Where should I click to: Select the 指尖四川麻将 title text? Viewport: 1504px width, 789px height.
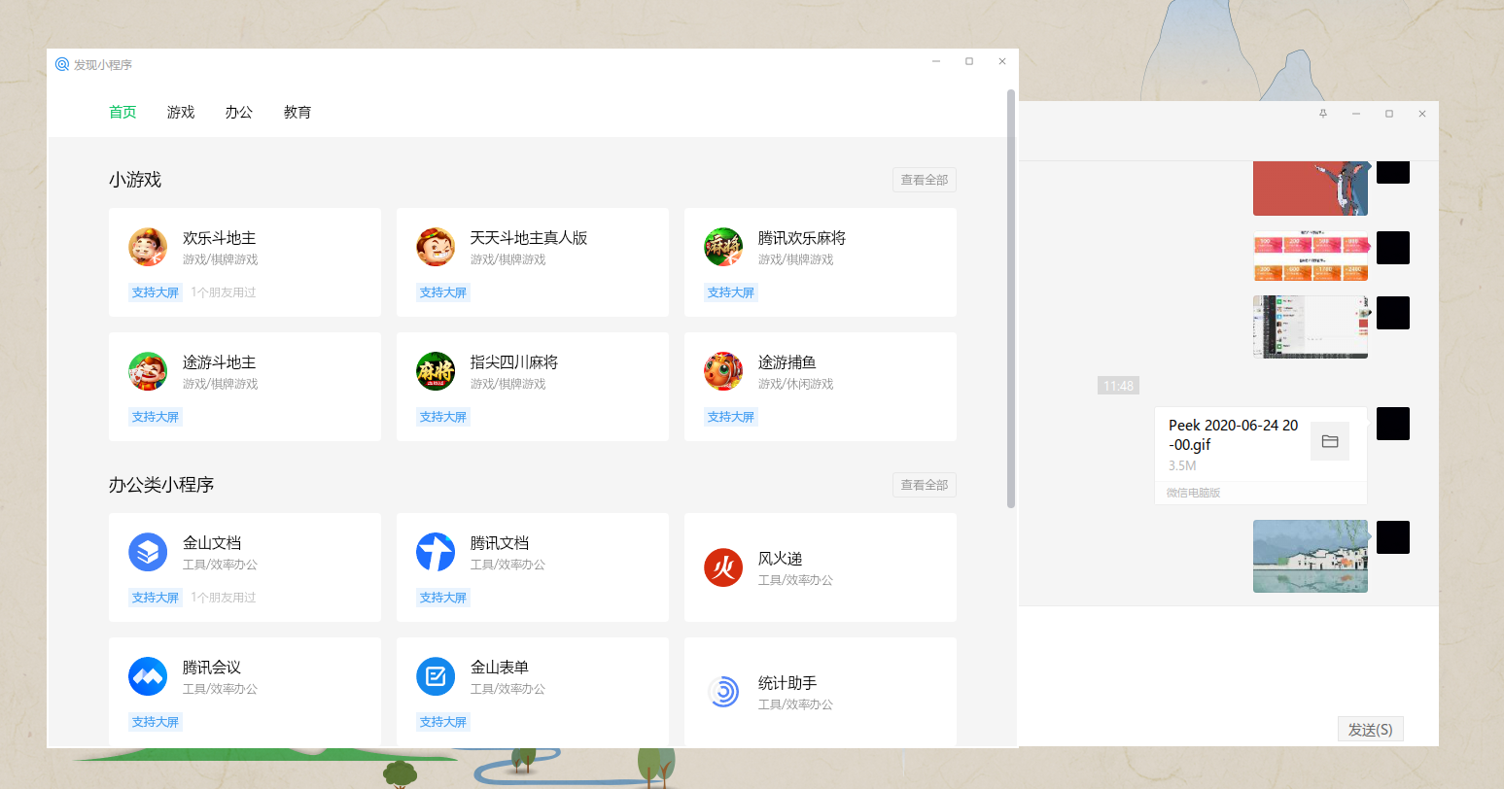point(514,362)
